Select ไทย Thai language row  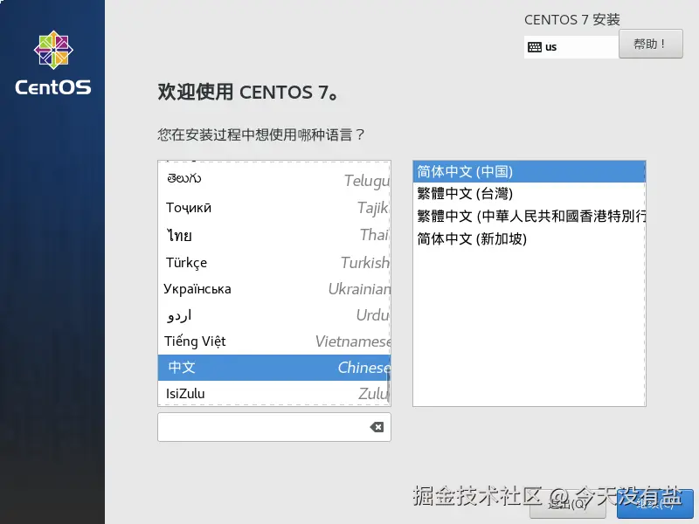[274, 235]
